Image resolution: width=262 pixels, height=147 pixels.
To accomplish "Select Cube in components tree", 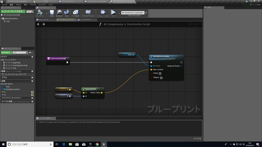I will click(x=8, y=21).
